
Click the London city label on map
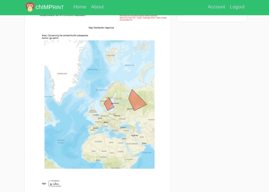96,115
